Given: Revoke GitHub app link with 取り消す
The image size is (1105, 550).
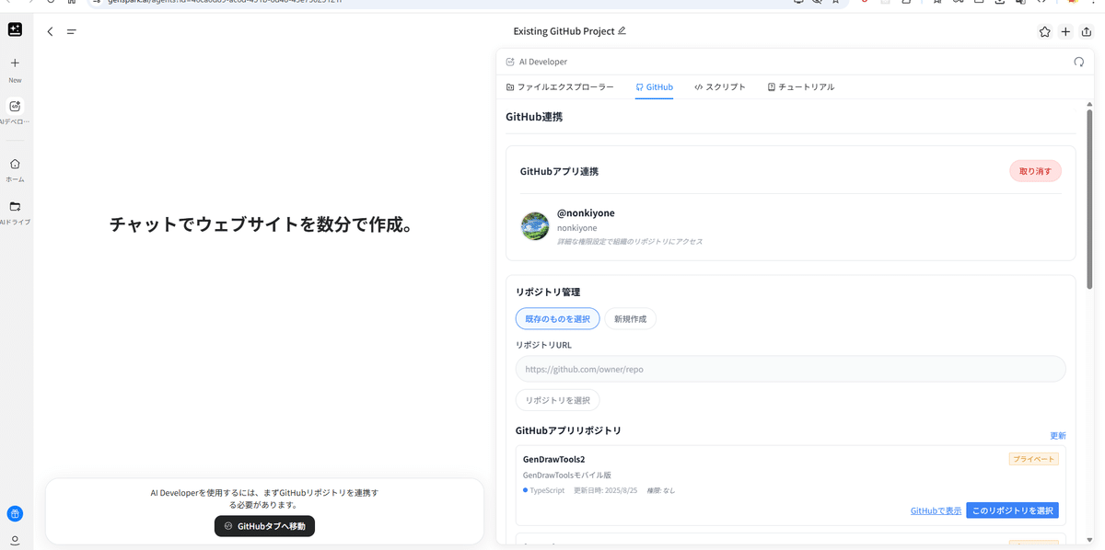Looking at the screenshot, I should pos(1035,171).
